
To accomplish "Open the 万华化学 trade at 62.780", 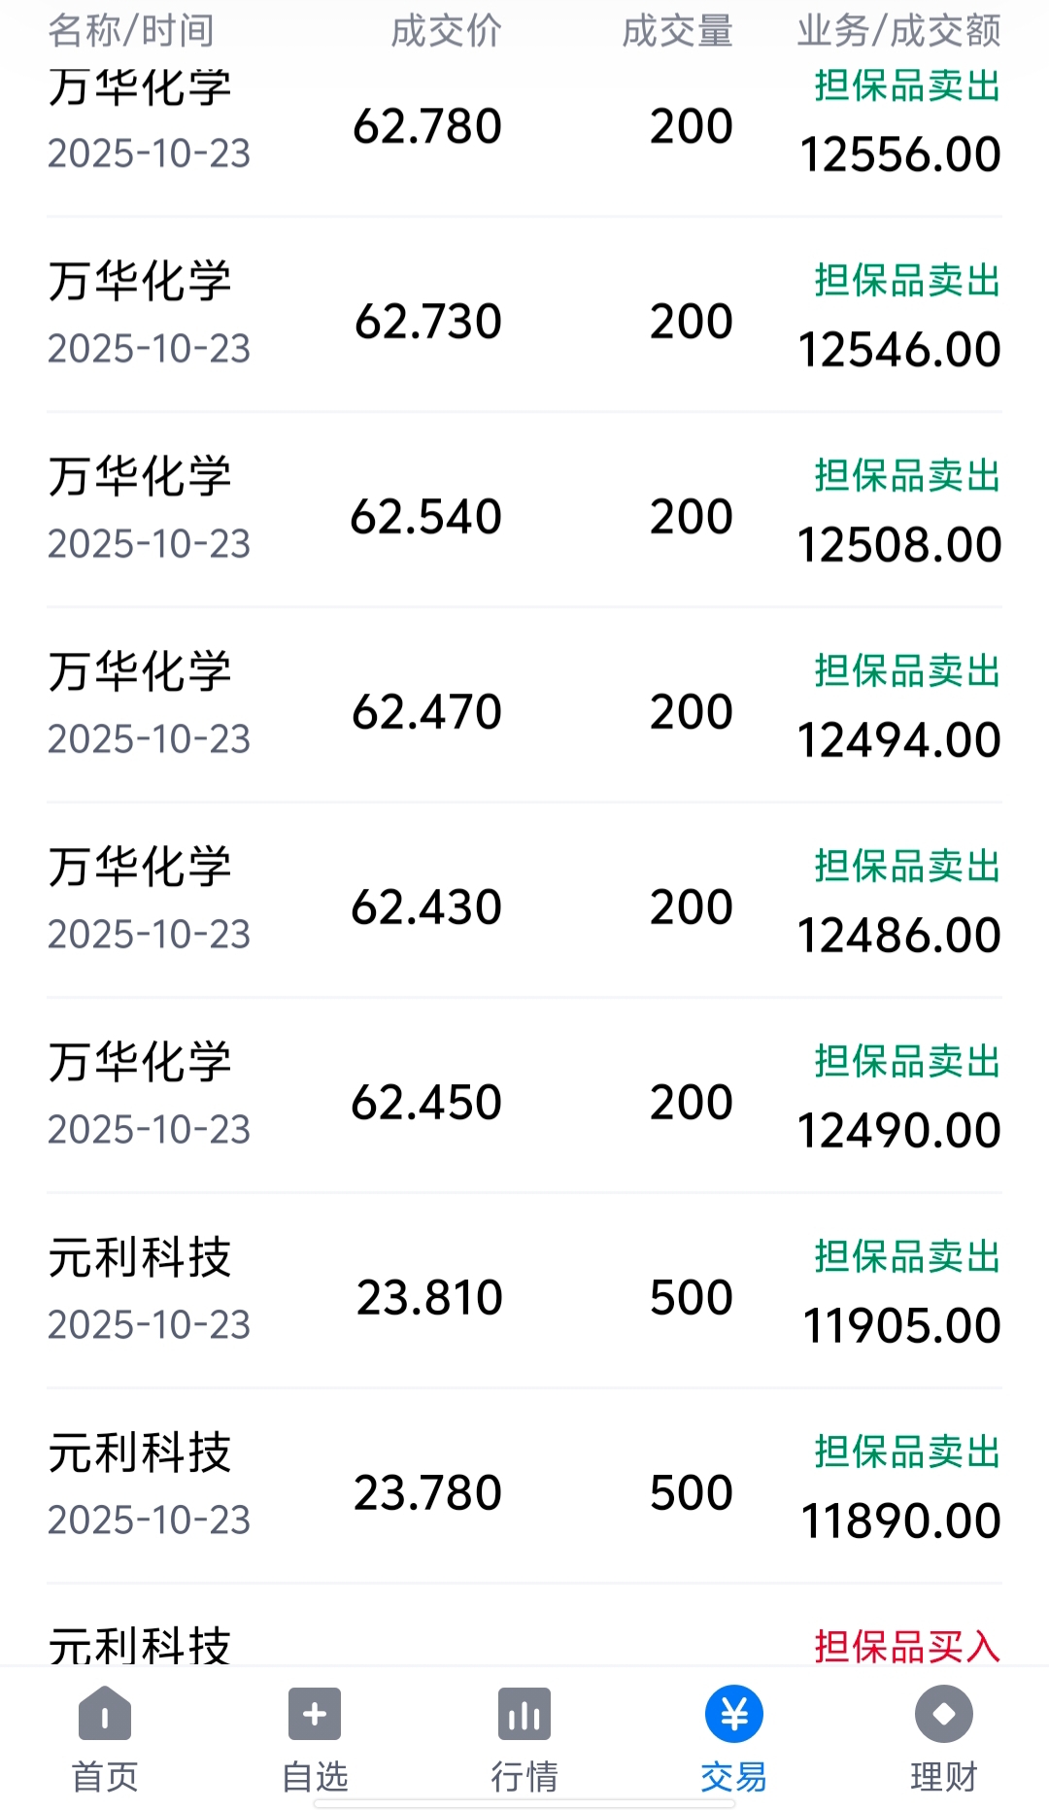I will click(x=524, y=124).
